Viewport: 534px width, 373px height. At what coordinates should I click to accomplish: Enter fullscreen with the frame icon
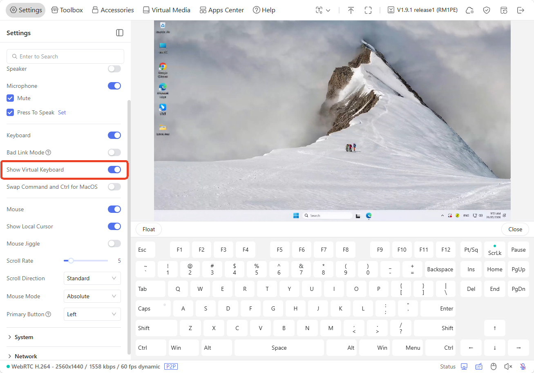click(x=368, y=10)
